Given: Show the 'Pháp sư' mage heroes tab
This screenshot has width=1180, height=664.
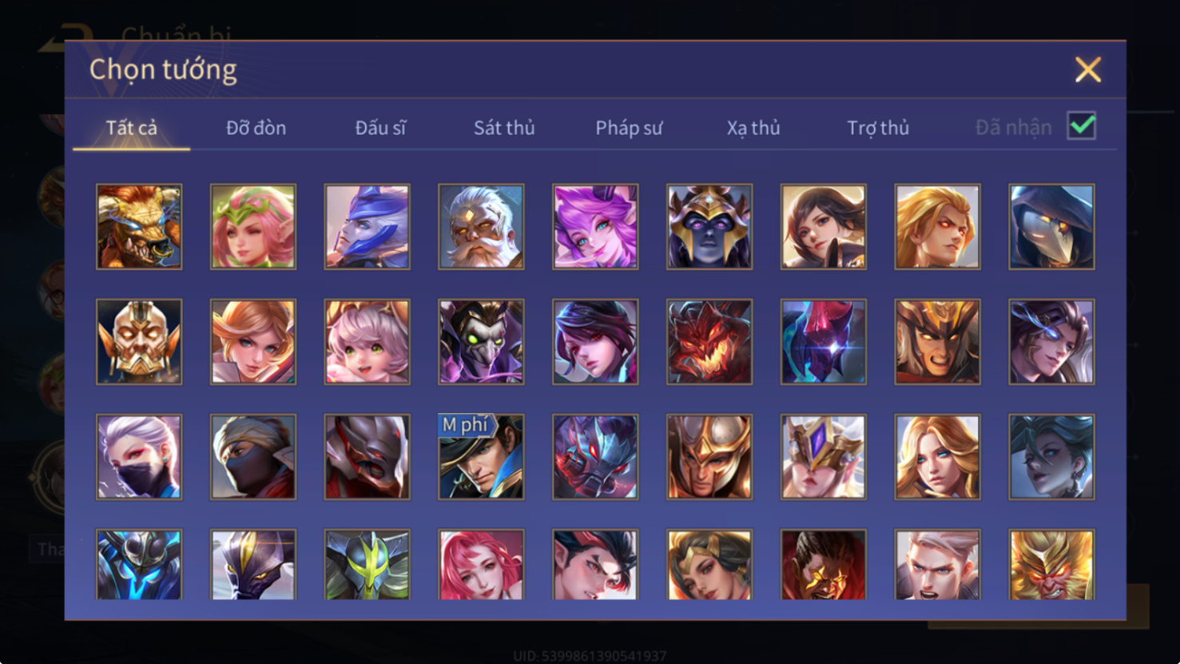Looking at the screenshot, I should point(629,128).
